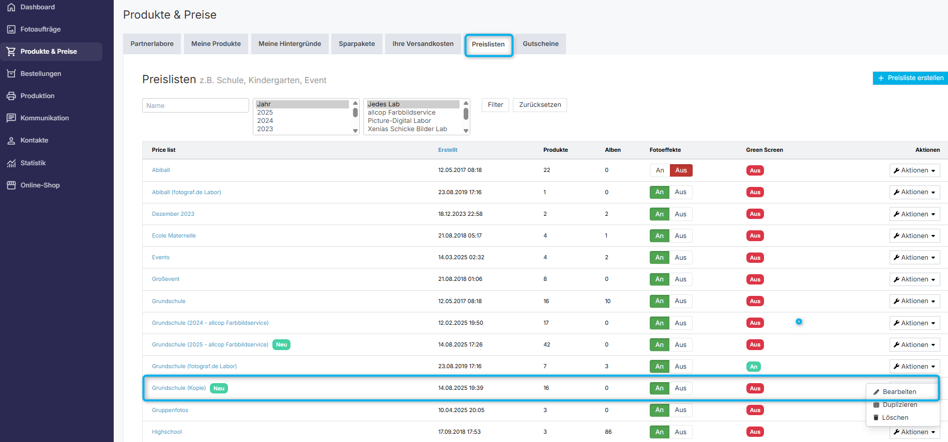This screenshot has height=442, width=948.
Task: Open Aktionen dropdown for Highschool
Action: (914, 432)
